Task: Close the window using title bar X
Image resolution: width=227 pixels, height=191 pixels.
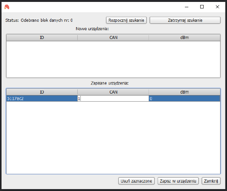Action: click(217, 7)
